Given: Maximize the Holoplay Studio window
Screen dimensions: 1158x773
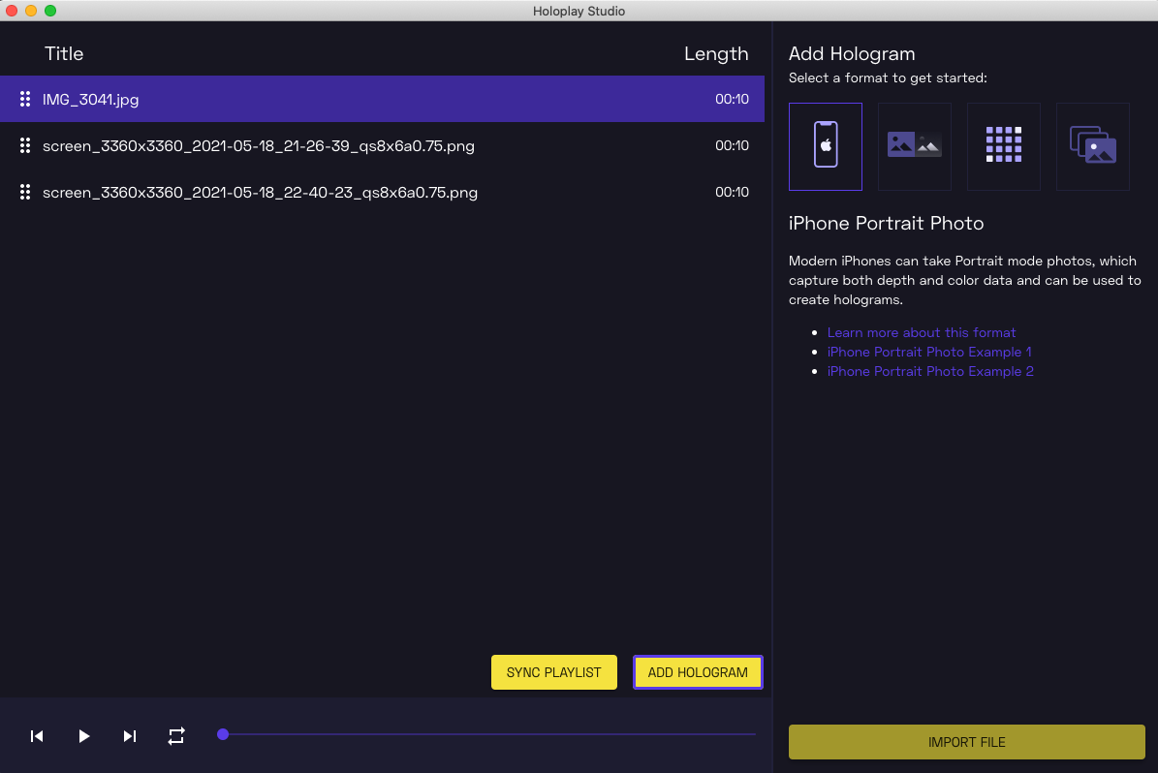Looking at the screenshot, I should (50, 11).
